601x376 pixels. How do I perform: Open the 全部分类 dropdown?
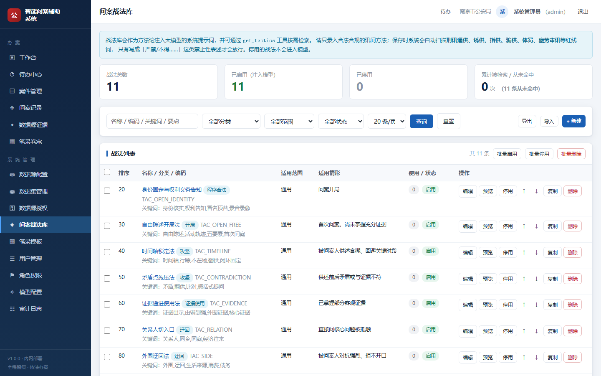pos(231,121)
